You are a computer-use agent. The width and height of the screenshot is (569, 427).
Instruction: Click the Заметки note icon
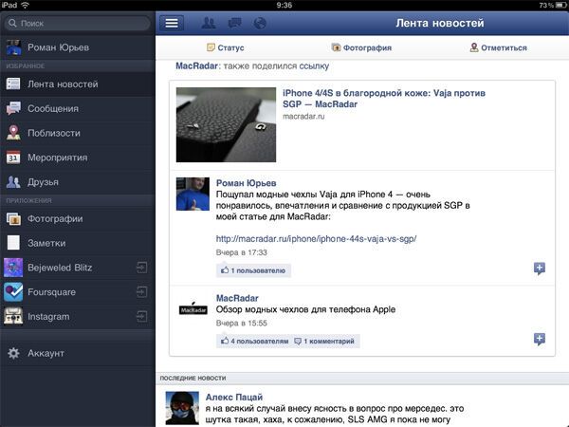(13, 243)
